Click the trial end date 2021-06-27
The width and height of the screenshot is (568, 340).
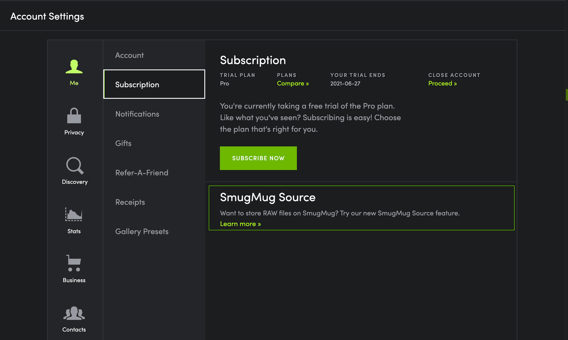point(345,83)
